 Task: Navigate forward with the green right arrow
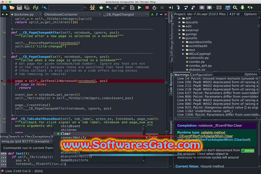click(7, 14)
